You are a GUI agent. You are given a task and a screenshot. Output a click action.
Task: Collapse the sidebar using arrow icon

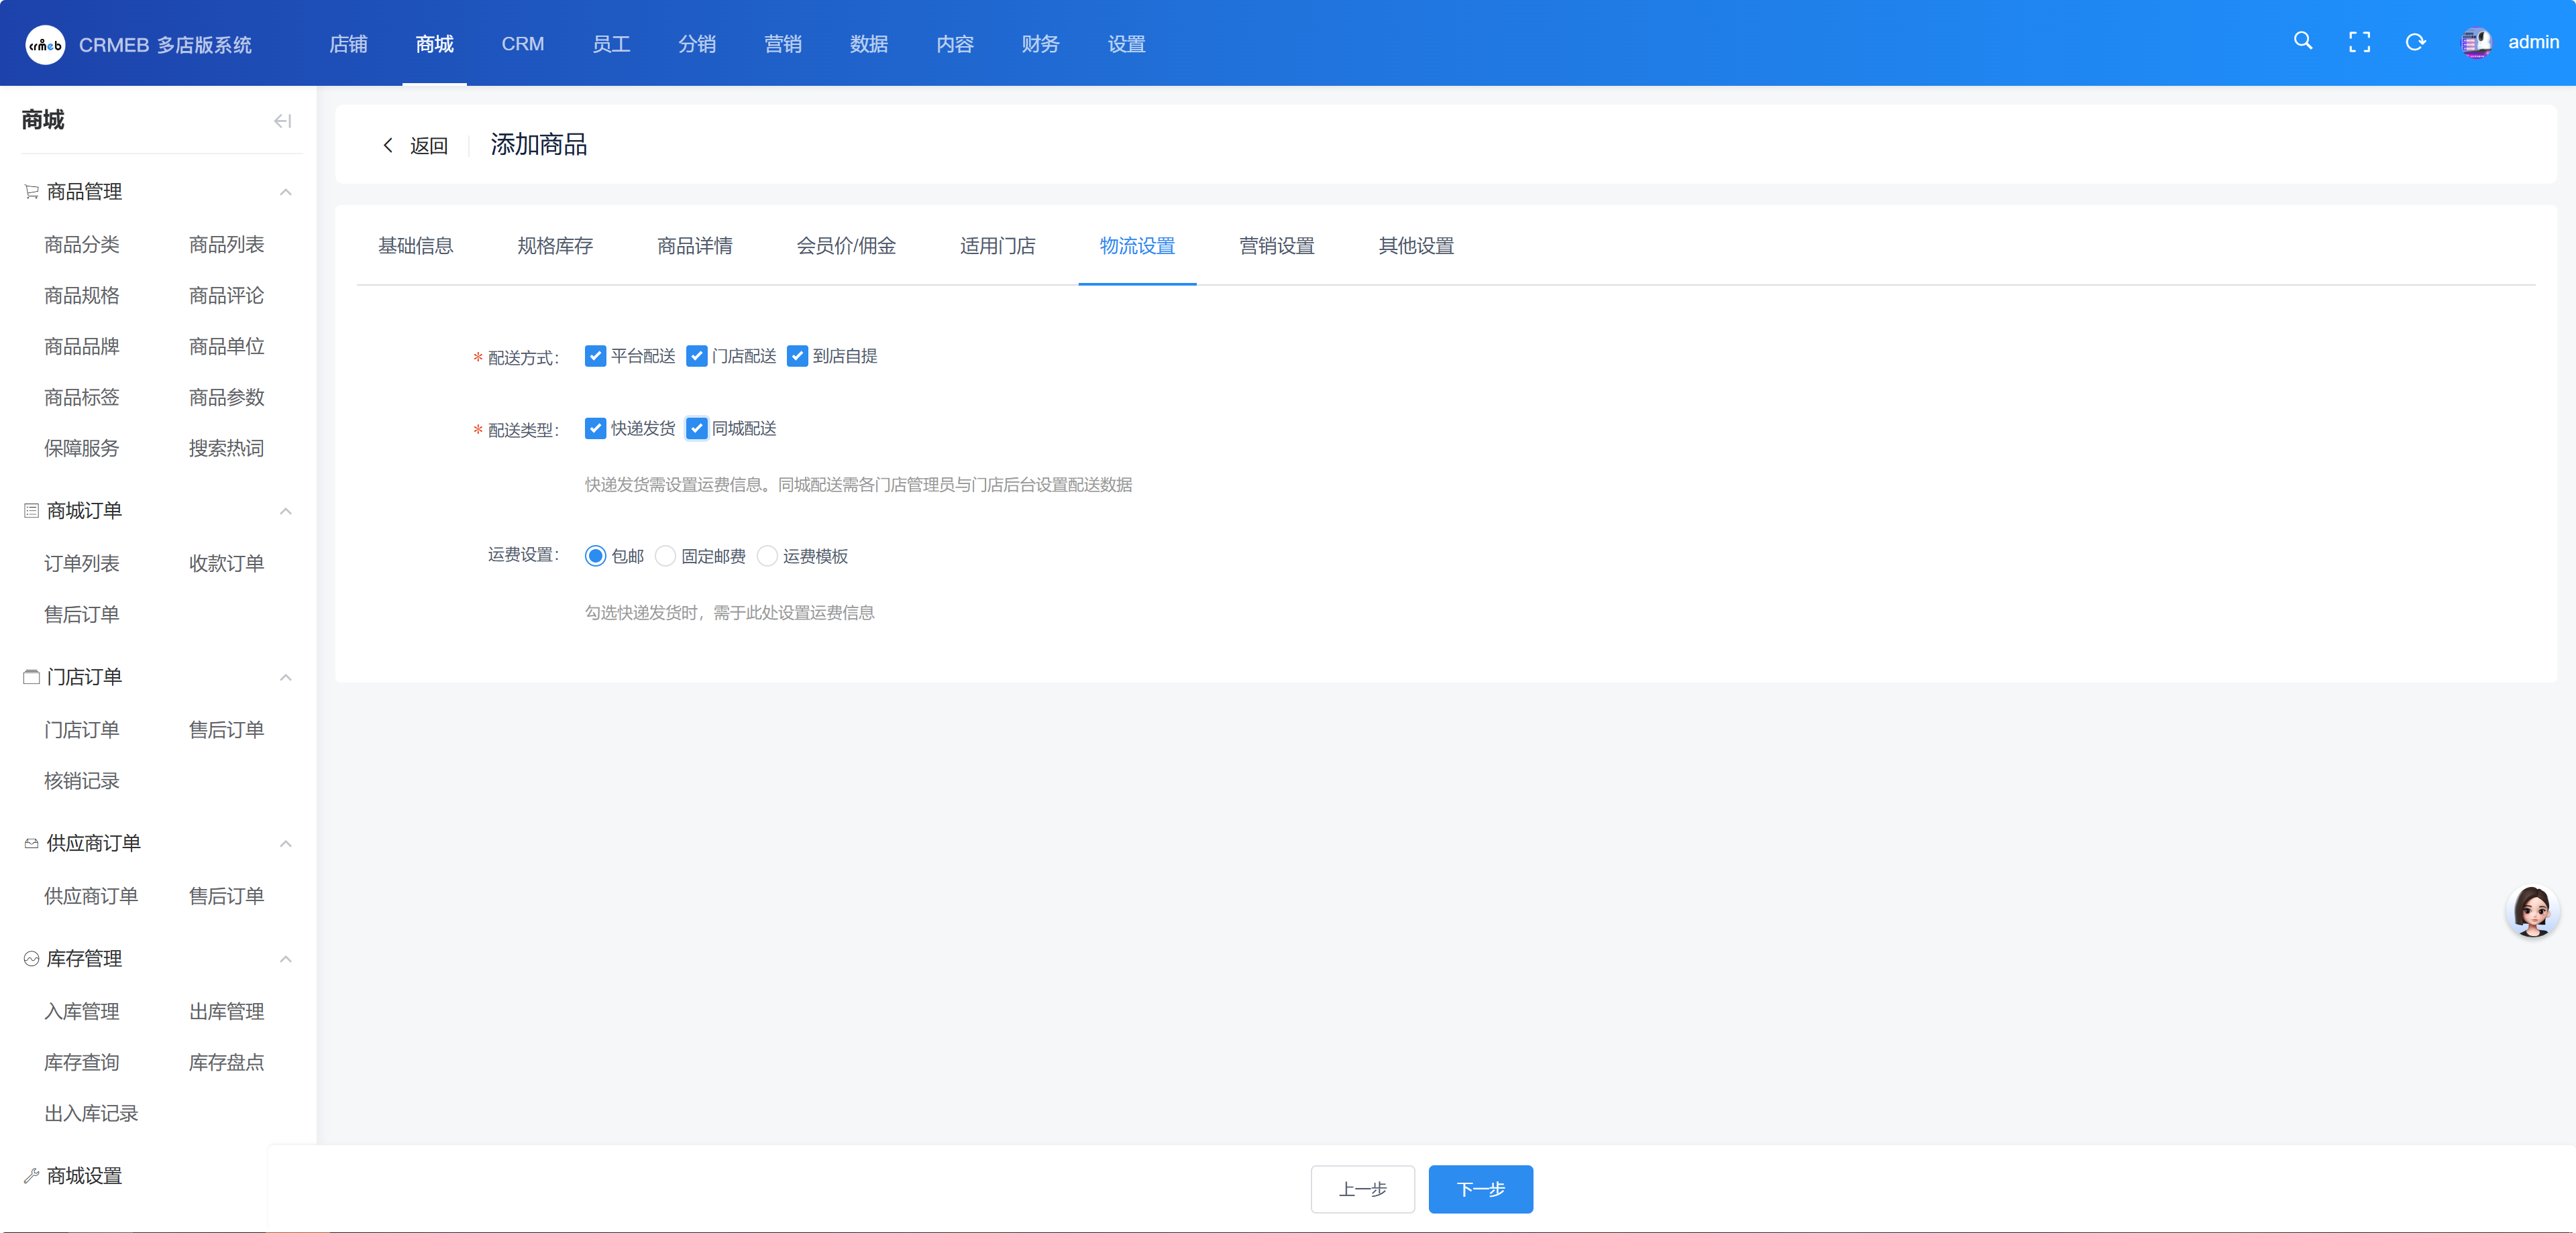click(x=283, y=121)
